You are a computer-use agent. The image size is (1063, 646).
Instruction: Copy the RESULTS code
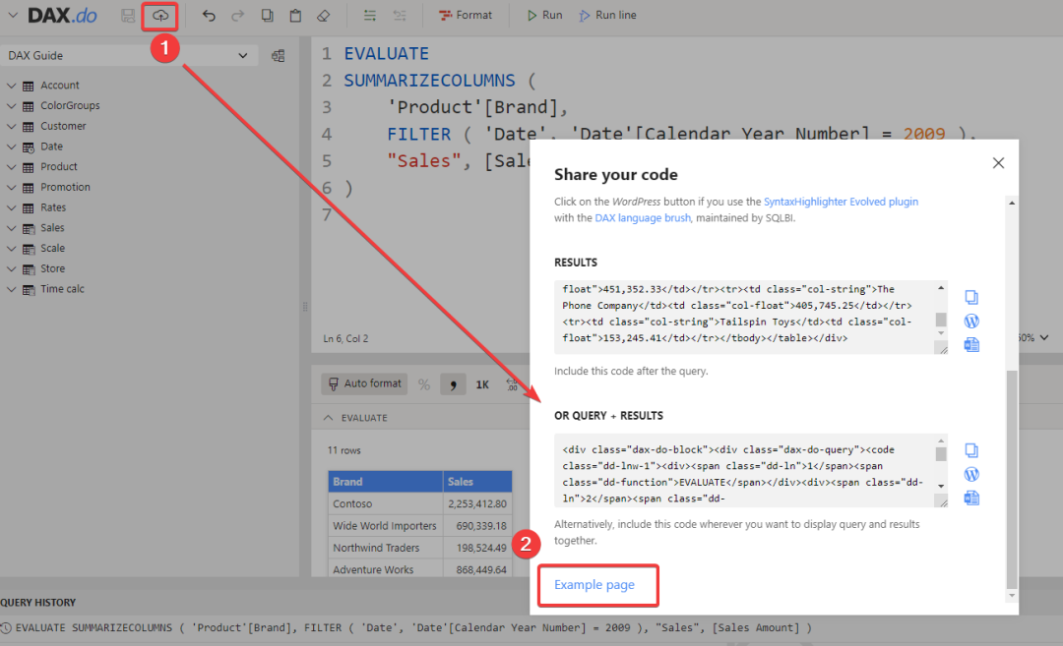[x=971, y=297]
